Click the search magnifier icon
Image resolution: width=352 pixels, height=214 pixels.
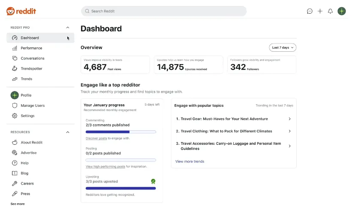click(x=87, y=11)
